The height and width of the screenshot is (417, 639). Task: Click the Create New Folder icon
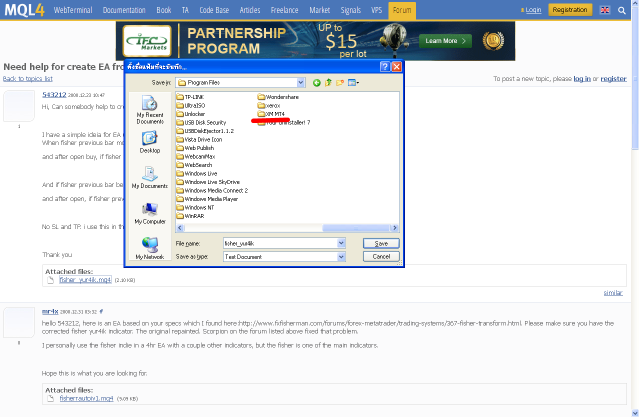click(x=340, y=82)
